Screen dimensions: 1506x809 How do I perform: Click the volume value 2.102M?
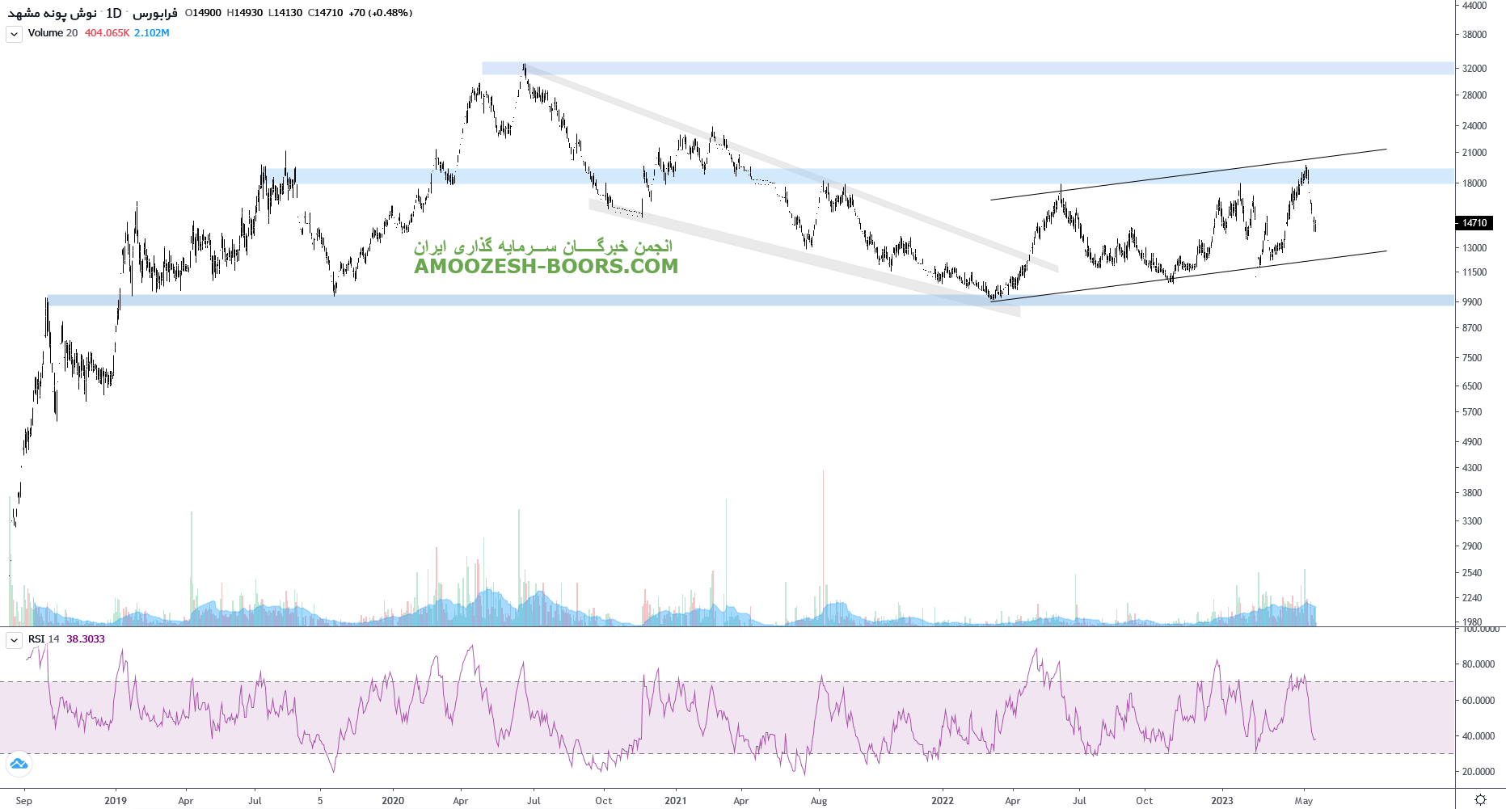click(x=152, y=33)
